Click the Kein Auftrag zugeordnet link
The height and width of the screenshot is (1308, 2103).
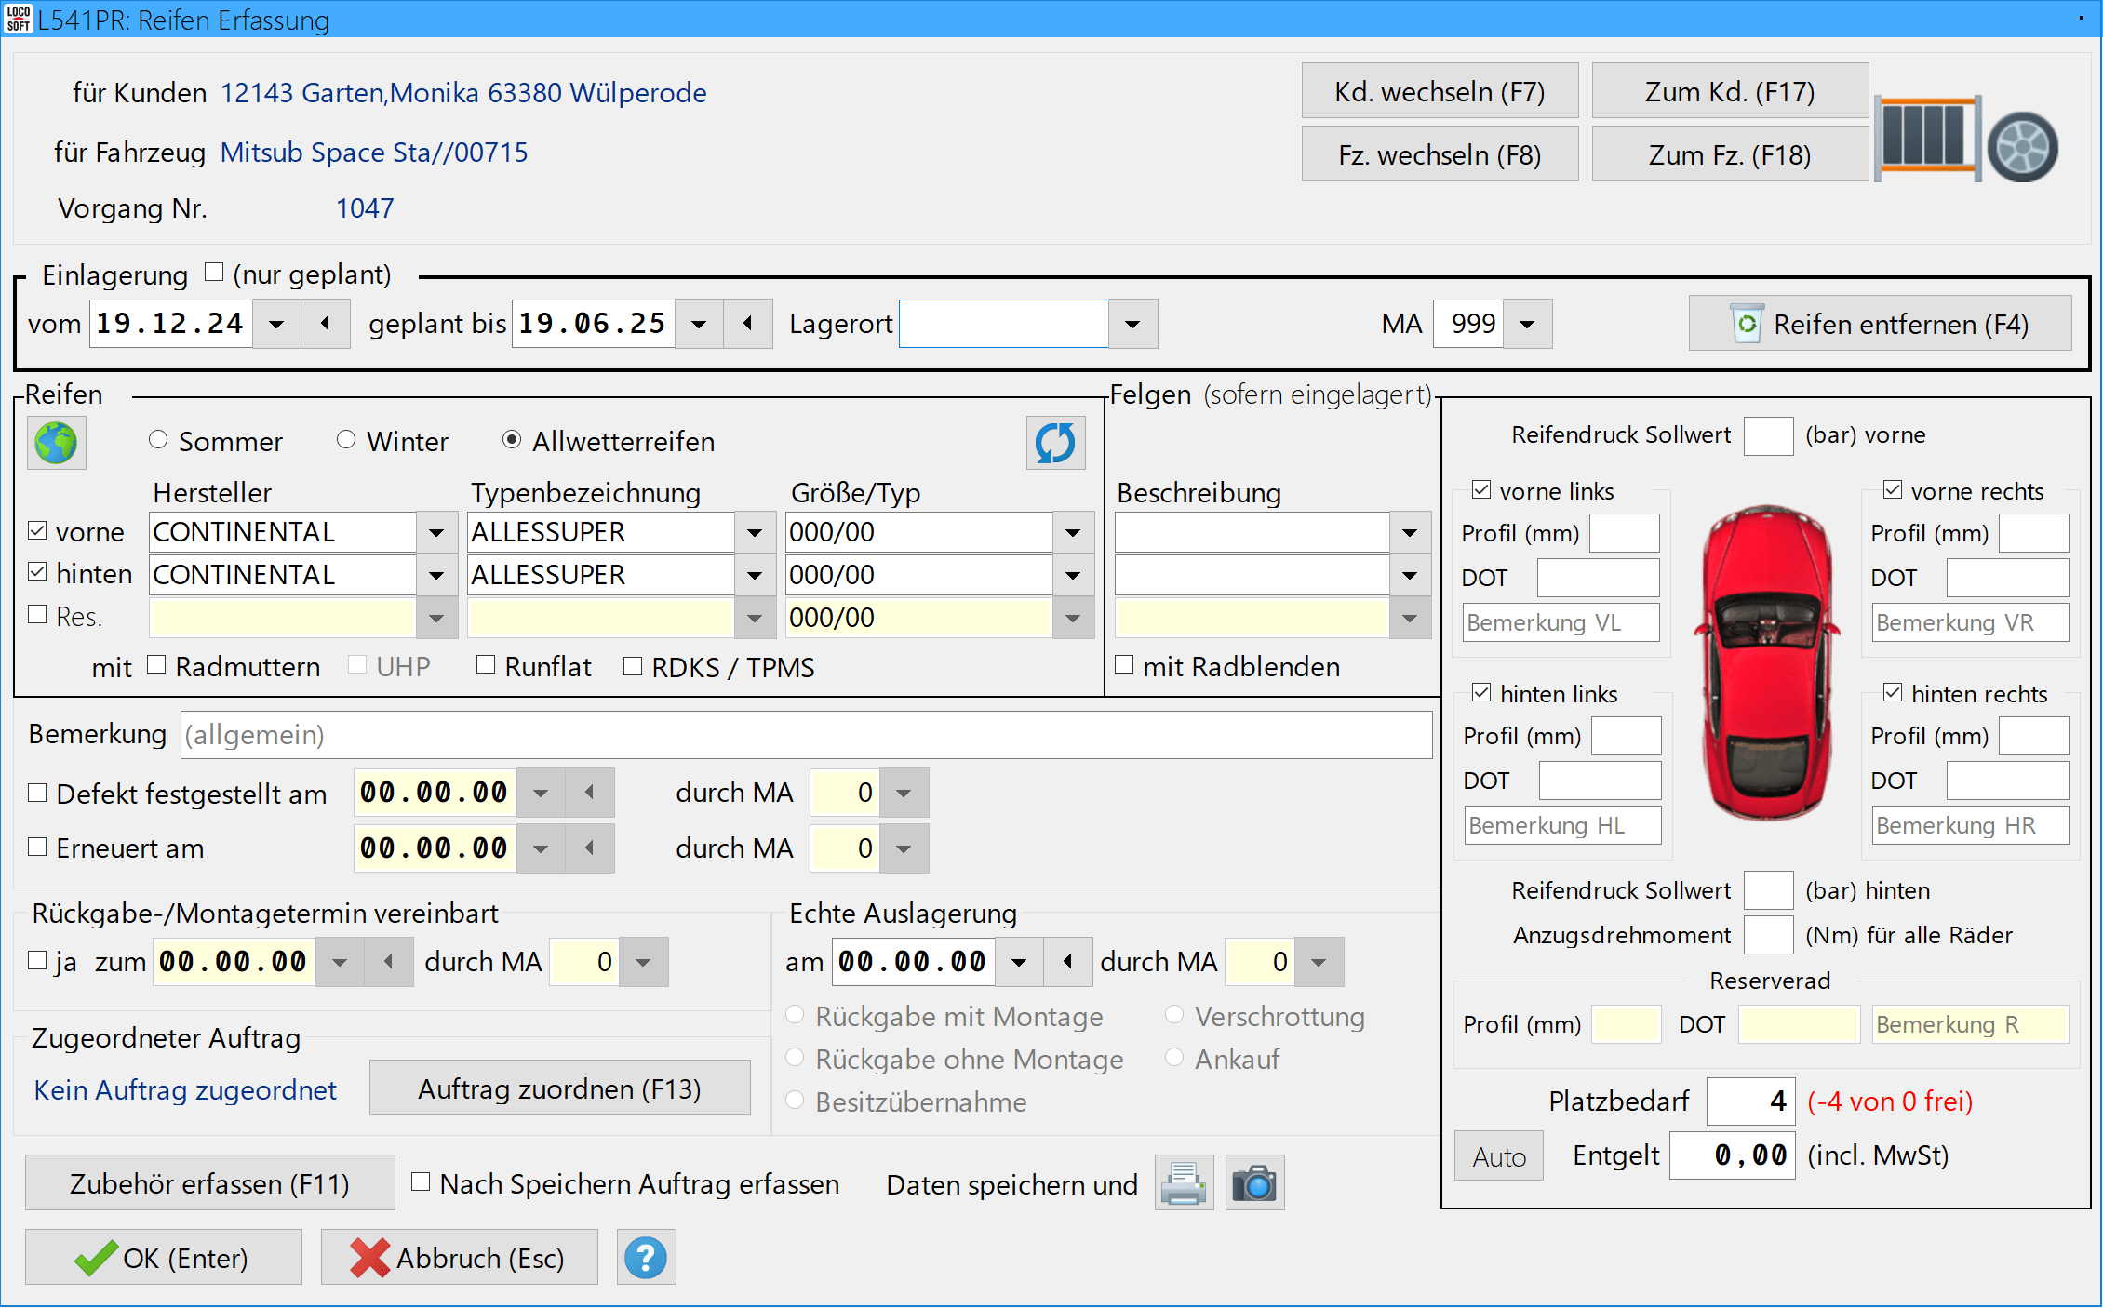[185, 1090]
